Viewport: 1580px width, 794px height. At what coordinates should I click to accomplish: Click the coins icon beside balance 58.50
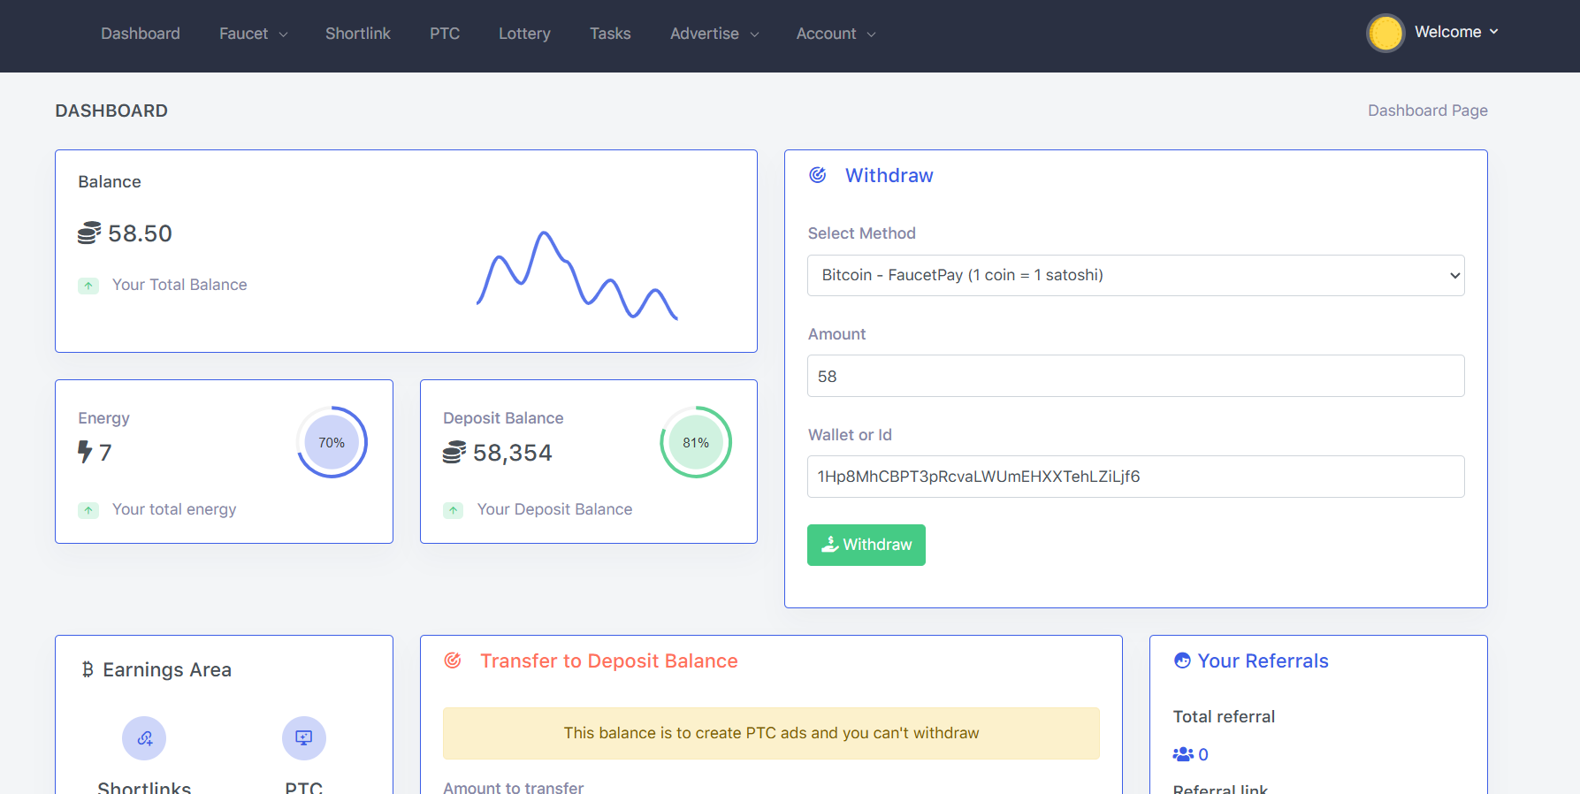(89, 233)
